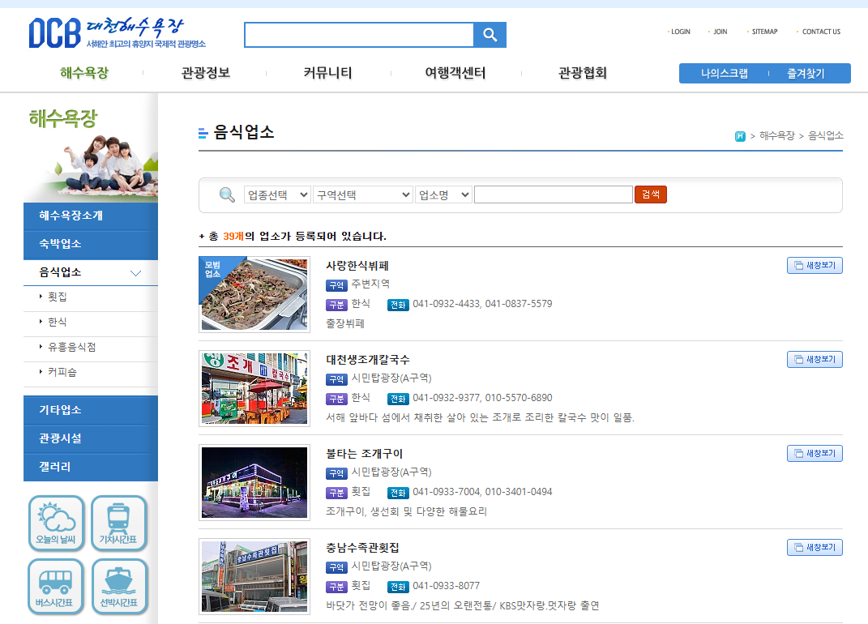The width and height of the screenshot is (868, 624).
Task: Collapse the 음식업소 sidebar section
Action: pyautogui.click(x=135, y=272)
